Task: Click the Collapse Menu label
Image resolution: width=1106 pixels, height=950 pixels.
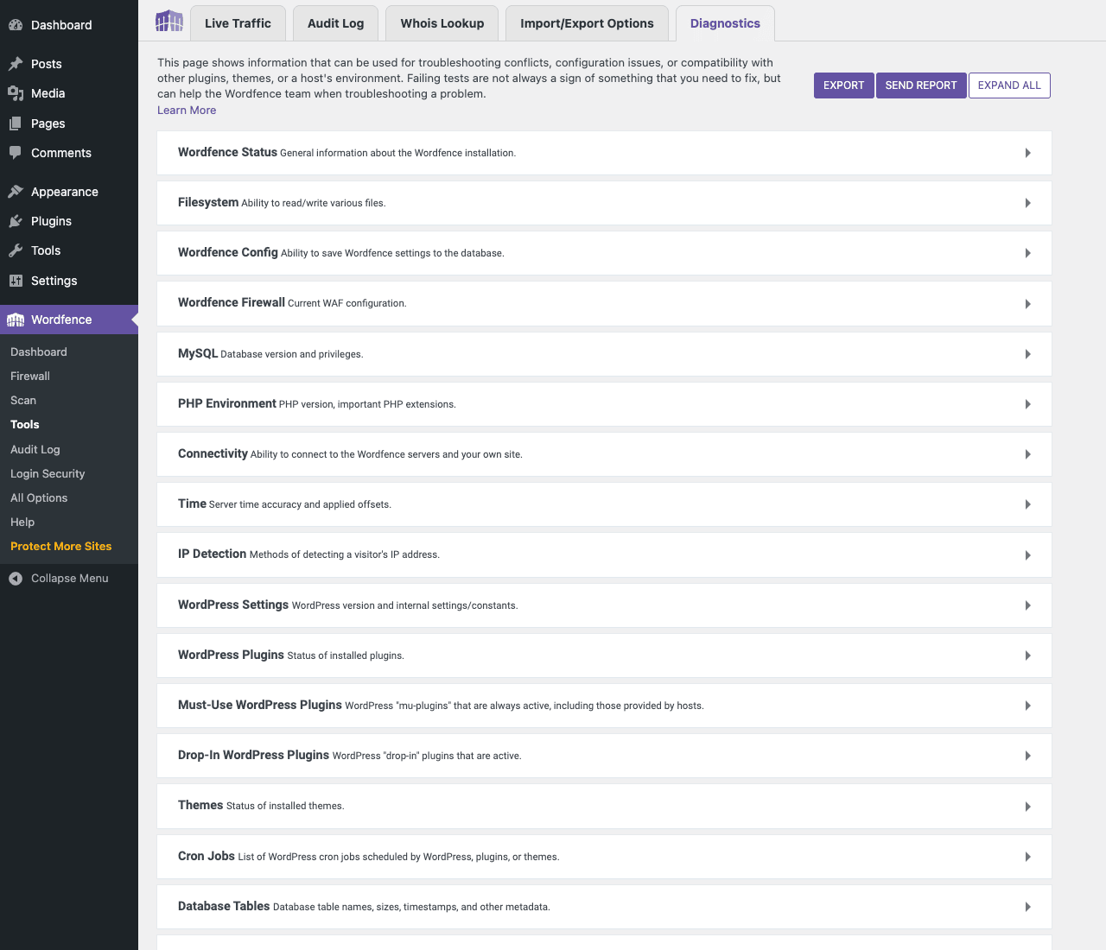Action: (70, 579)
